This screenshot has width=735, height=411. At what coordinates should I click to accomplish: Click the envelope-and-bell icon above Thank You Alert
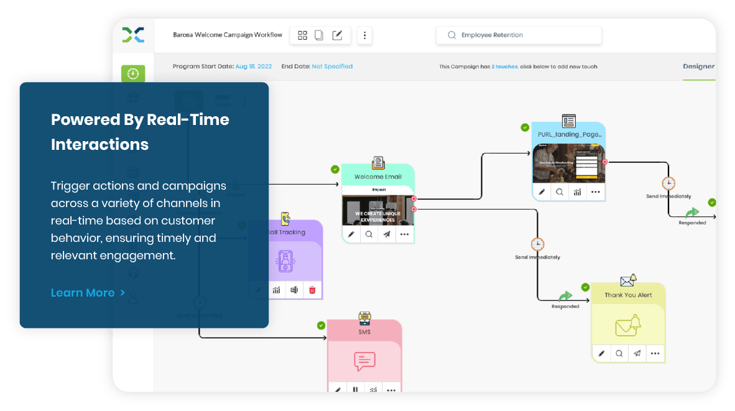(x=628, y=280)
